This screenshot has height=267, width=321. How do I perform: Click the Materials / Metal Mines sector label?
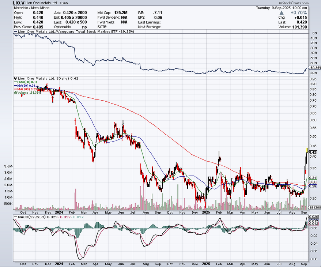click(32, 8)
